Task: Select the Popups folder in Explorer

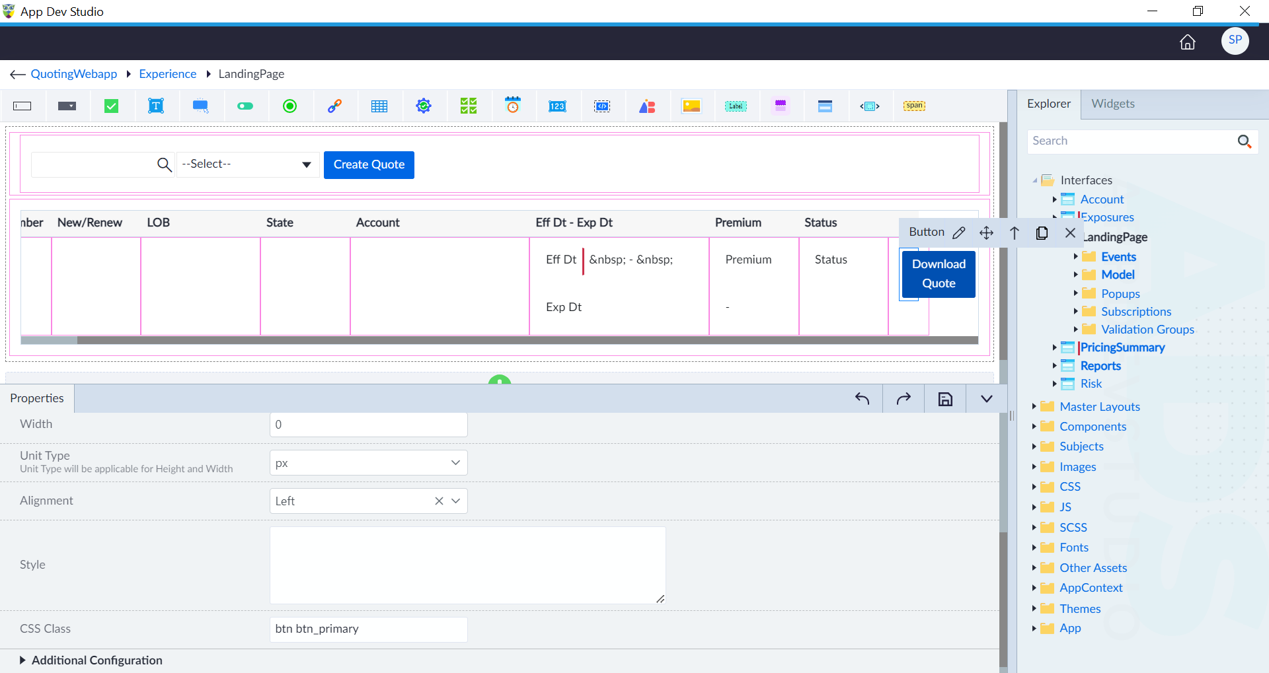Action: click(1120, 293)
